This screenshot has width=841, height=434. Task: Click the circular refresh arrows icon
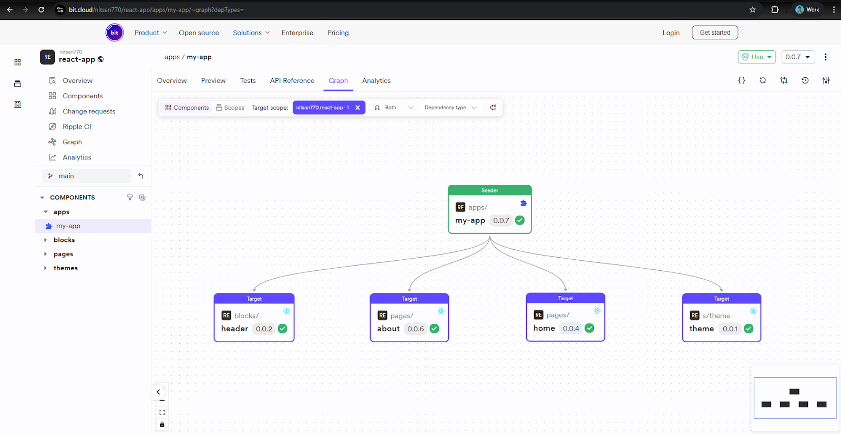(x=763, y=80)
